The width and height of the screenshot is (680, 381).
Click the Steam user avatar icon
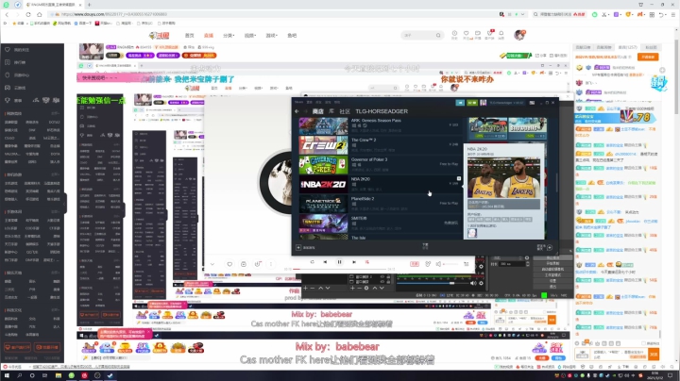click(484, 103)
